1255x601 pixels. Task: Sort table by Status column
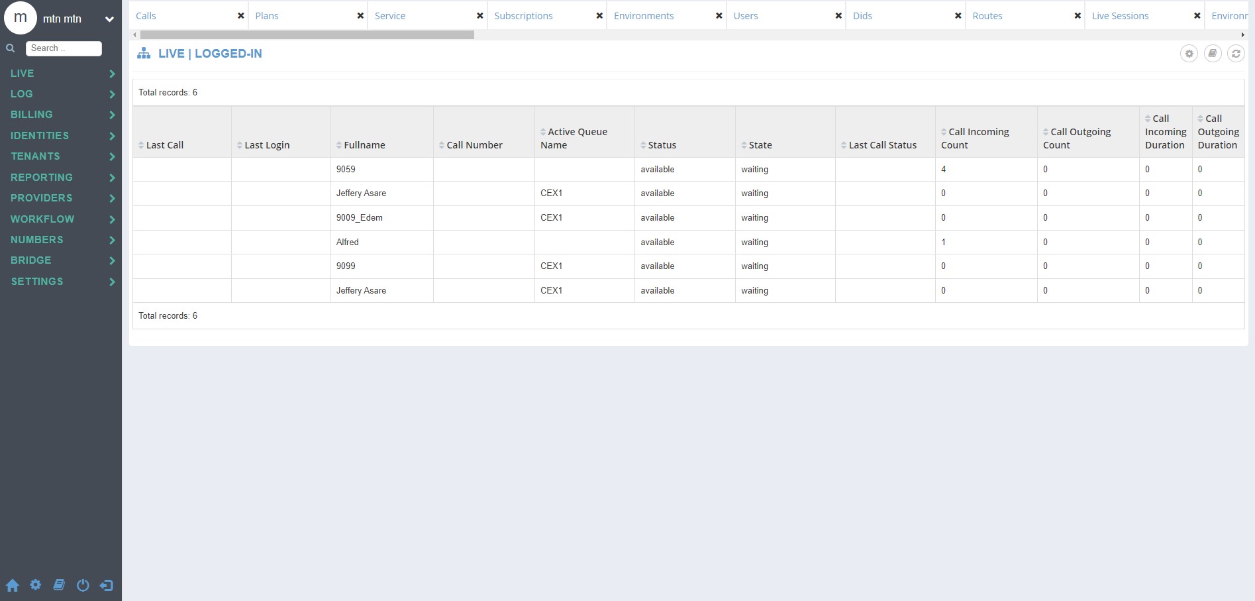(x=658, y=145)
